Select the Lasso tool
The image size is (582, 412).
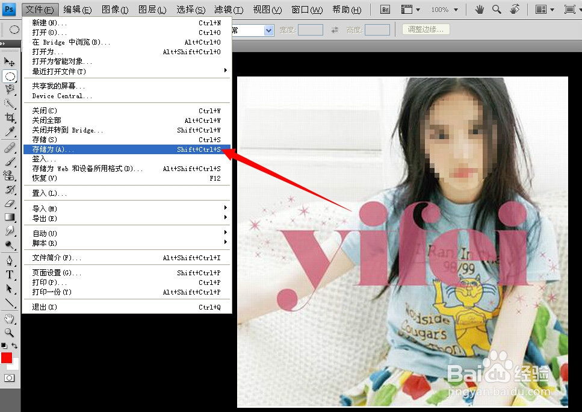pyautogui.click(x=10, y=89)
